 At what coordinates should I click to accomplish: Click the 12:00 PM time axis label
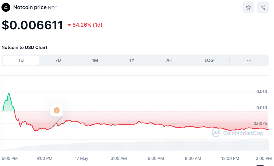(x=230, y=158)
